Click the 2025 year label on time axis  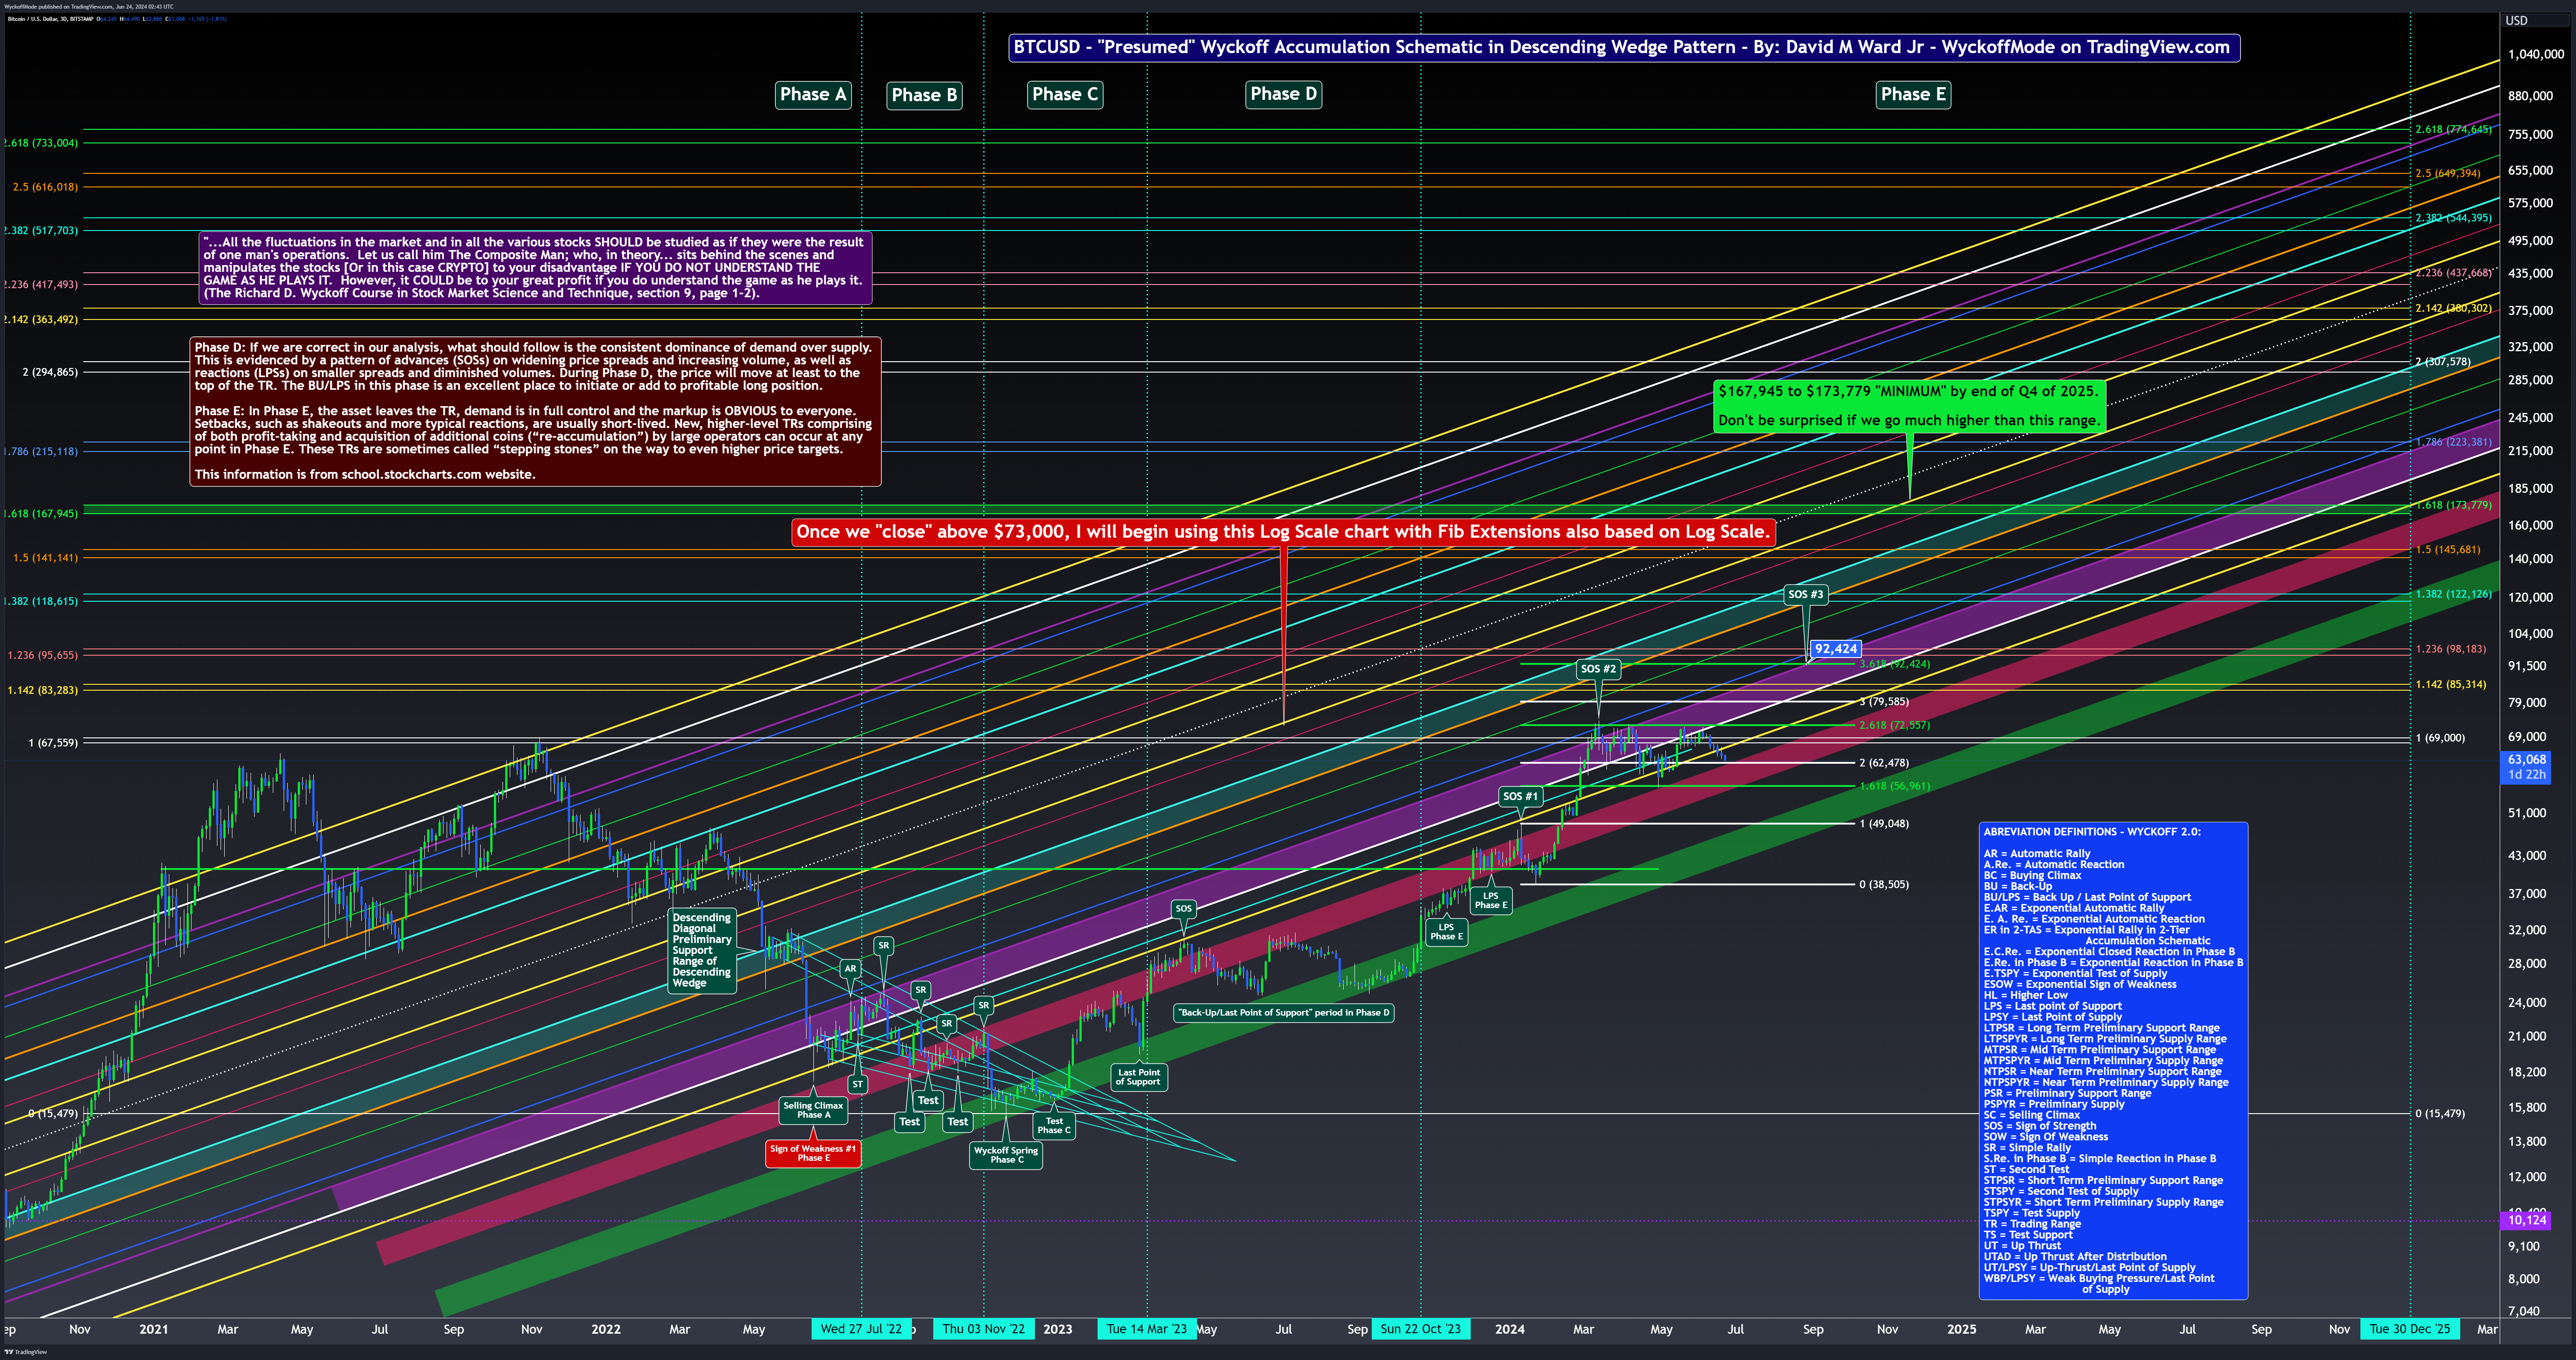point(1961,1329)
